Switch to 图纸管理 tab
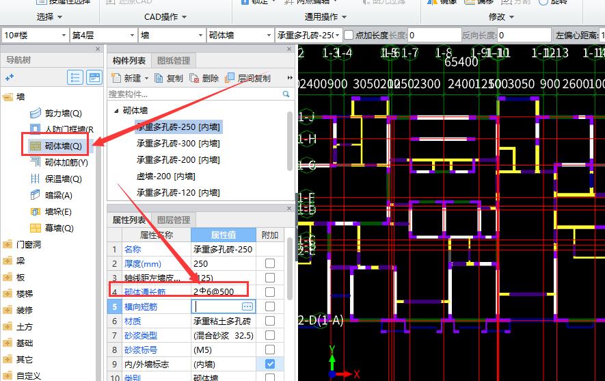 pos(174,61)
